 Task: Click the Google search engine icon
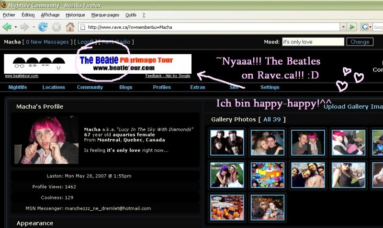[365, 27]
